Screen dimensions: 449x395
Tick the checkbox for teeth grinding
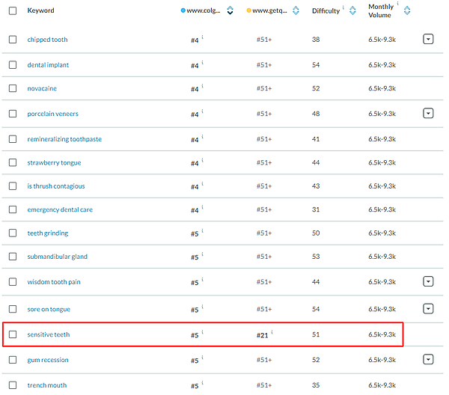point(13,233)
